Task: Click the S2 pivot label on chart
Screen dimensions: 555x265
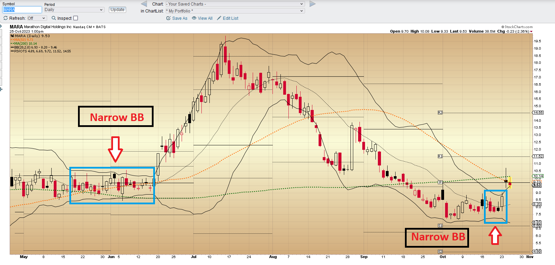Action: pyautogui.click(x=440, y=251)
